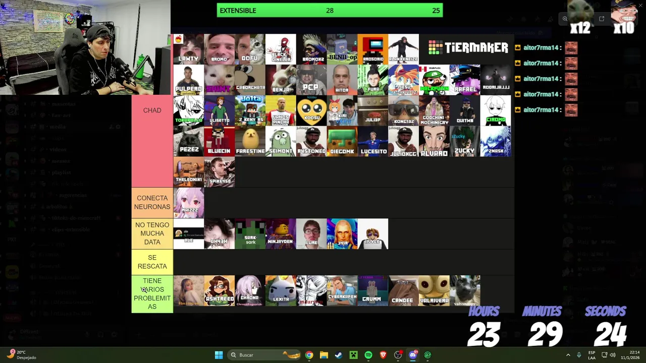Select the LURE tile

coord(311,233)
